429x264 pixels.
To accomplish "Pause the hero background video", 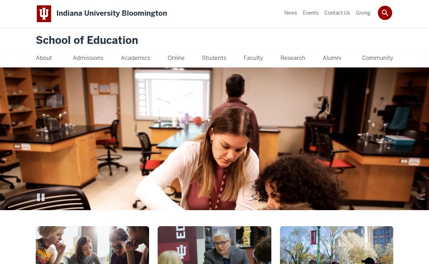I will point(41,197).
